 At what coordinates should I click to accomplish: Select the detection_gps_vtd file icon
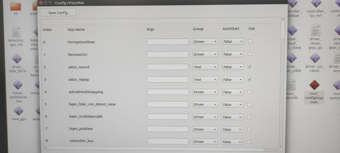16,32
